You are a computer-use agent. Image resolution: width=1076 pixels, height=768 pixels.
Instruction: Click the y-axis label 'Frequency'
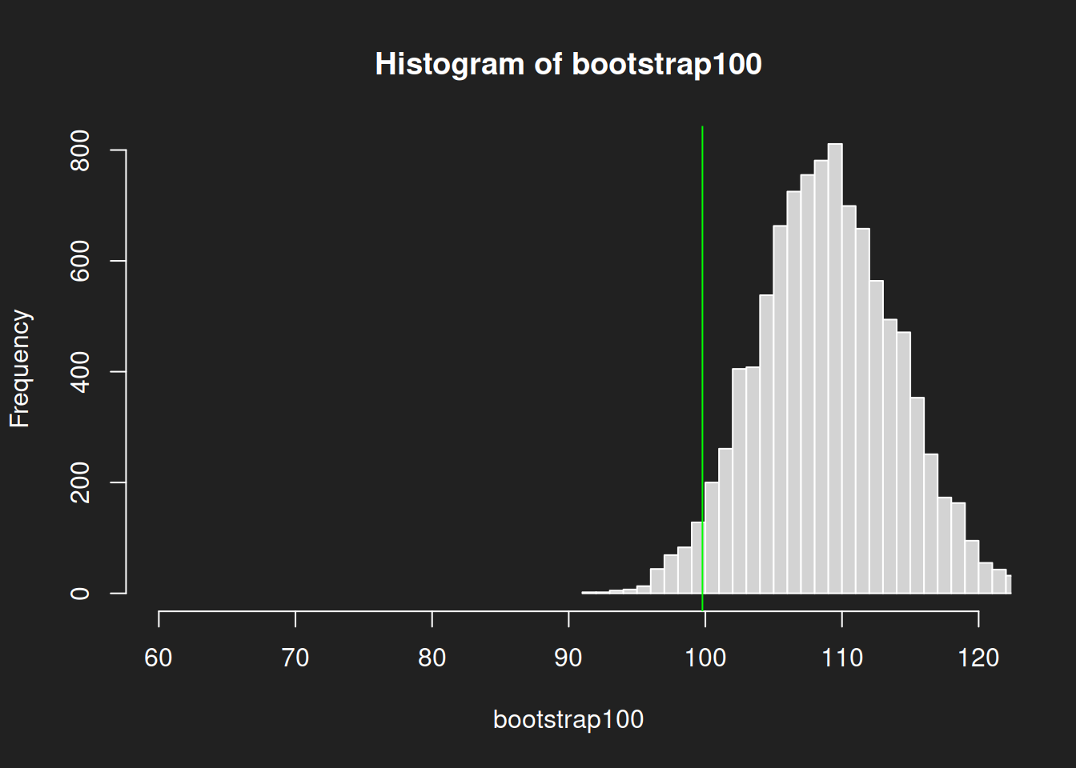coord(19,369)
